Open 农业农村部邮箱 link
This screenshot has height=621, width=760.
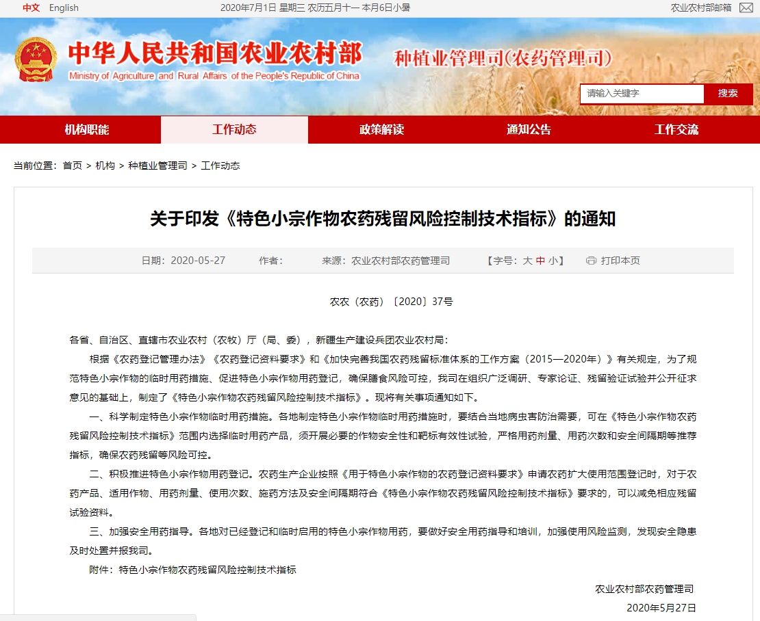(x=701, y=8)
